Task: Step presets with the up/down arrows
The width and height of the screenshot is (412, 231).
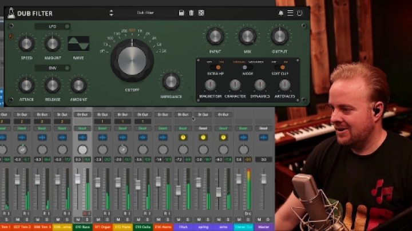Action: tap(111, 13)
